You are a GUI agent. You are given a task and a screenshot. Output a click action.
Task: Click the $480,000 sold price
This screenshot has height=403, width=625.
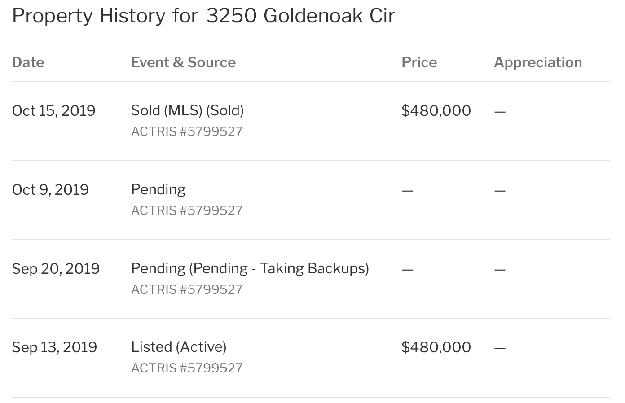(x=436, y=111)
